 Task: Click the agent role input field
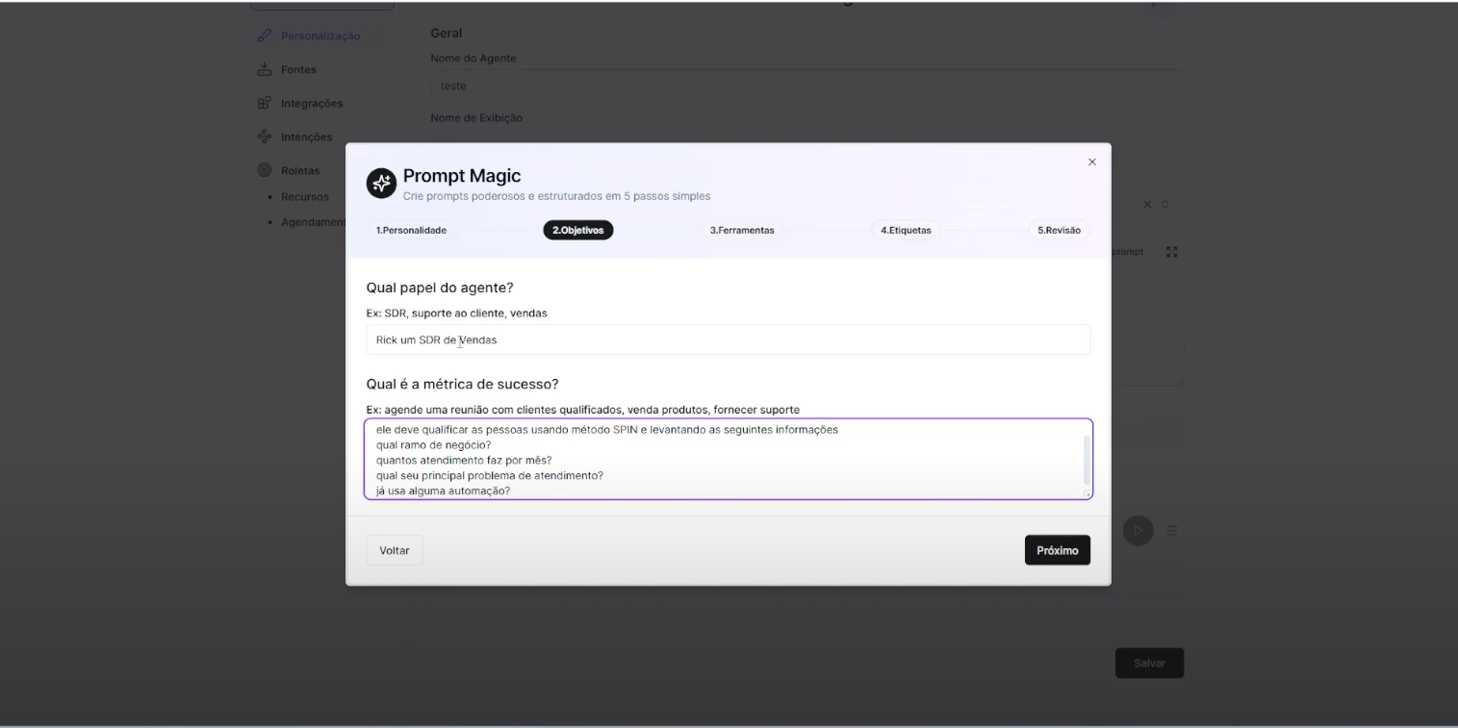click(x=728, y=340)
